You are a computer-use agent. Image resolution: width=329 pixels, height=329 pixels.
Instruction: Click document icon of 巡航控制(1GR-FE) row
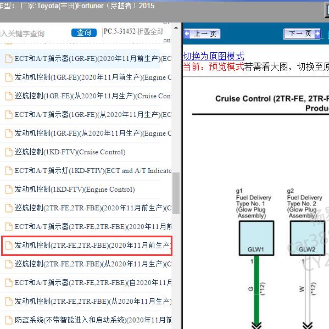click(9, 96)
